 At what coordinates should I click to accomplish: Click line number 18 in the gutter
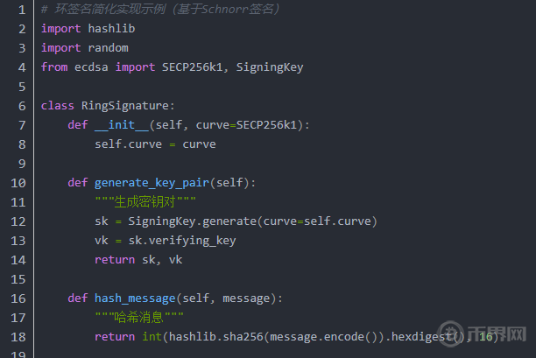coord(18,337)
